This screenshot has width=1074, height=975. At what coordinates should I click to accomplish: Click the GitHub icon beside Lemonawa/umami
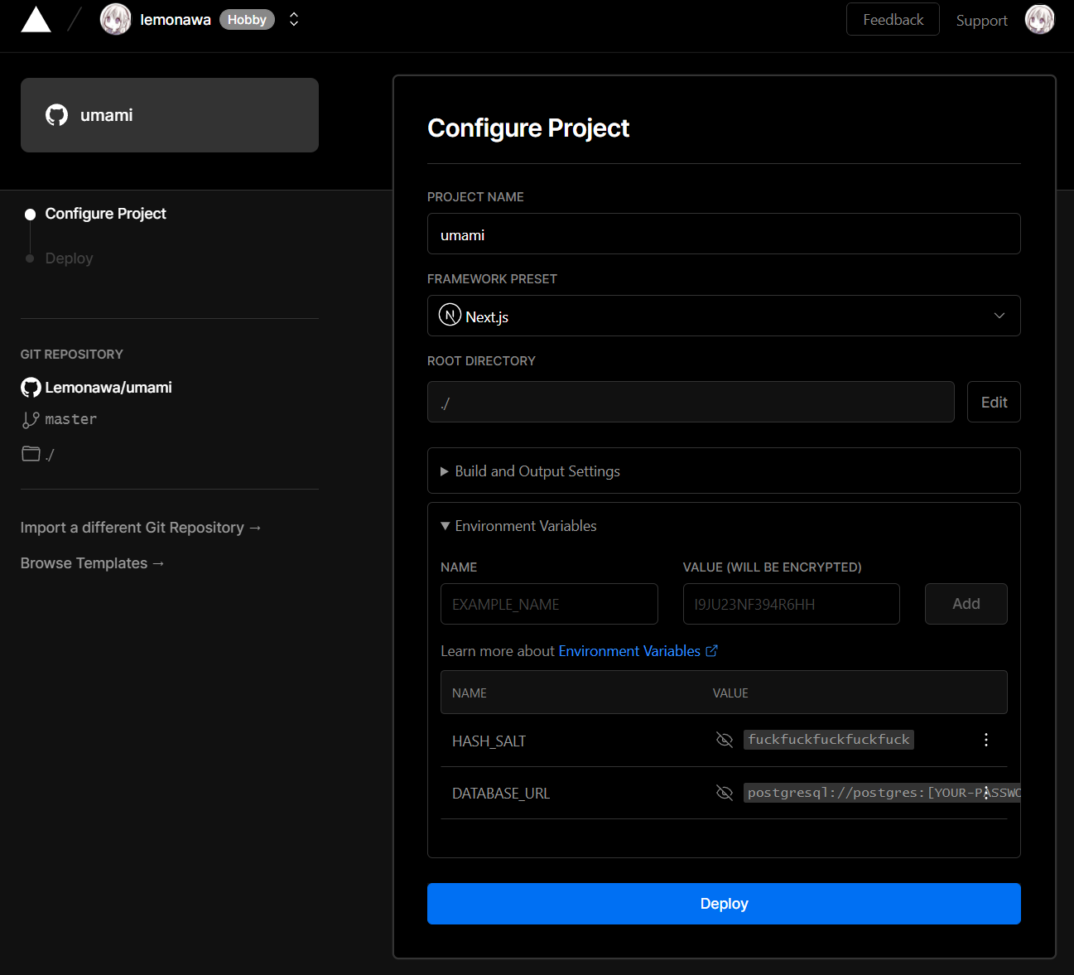31,388
